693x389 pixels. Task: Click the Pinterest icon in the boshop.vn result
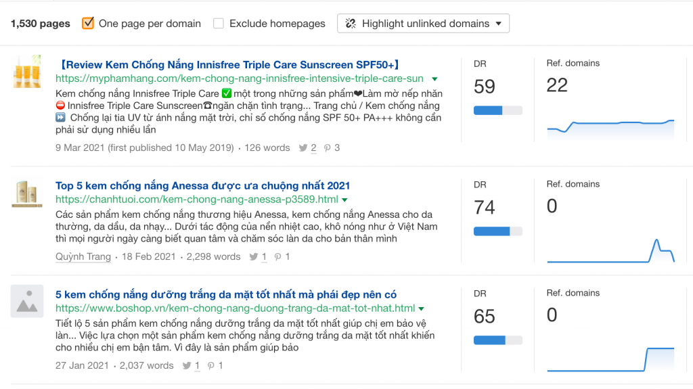pyautogui.click(x=211, y=365)
